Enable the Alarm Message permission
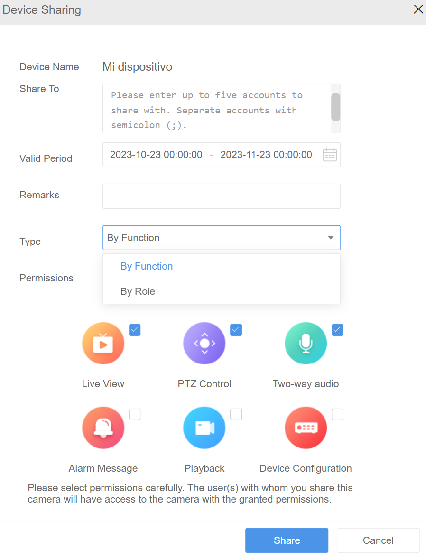426x559 pixels. pyautogui.click(x=135, y=414)
